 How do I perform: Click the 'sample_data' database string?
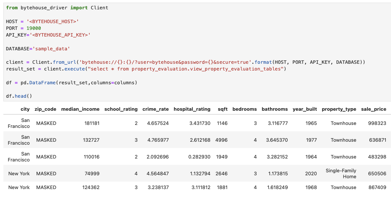[52, 49]
